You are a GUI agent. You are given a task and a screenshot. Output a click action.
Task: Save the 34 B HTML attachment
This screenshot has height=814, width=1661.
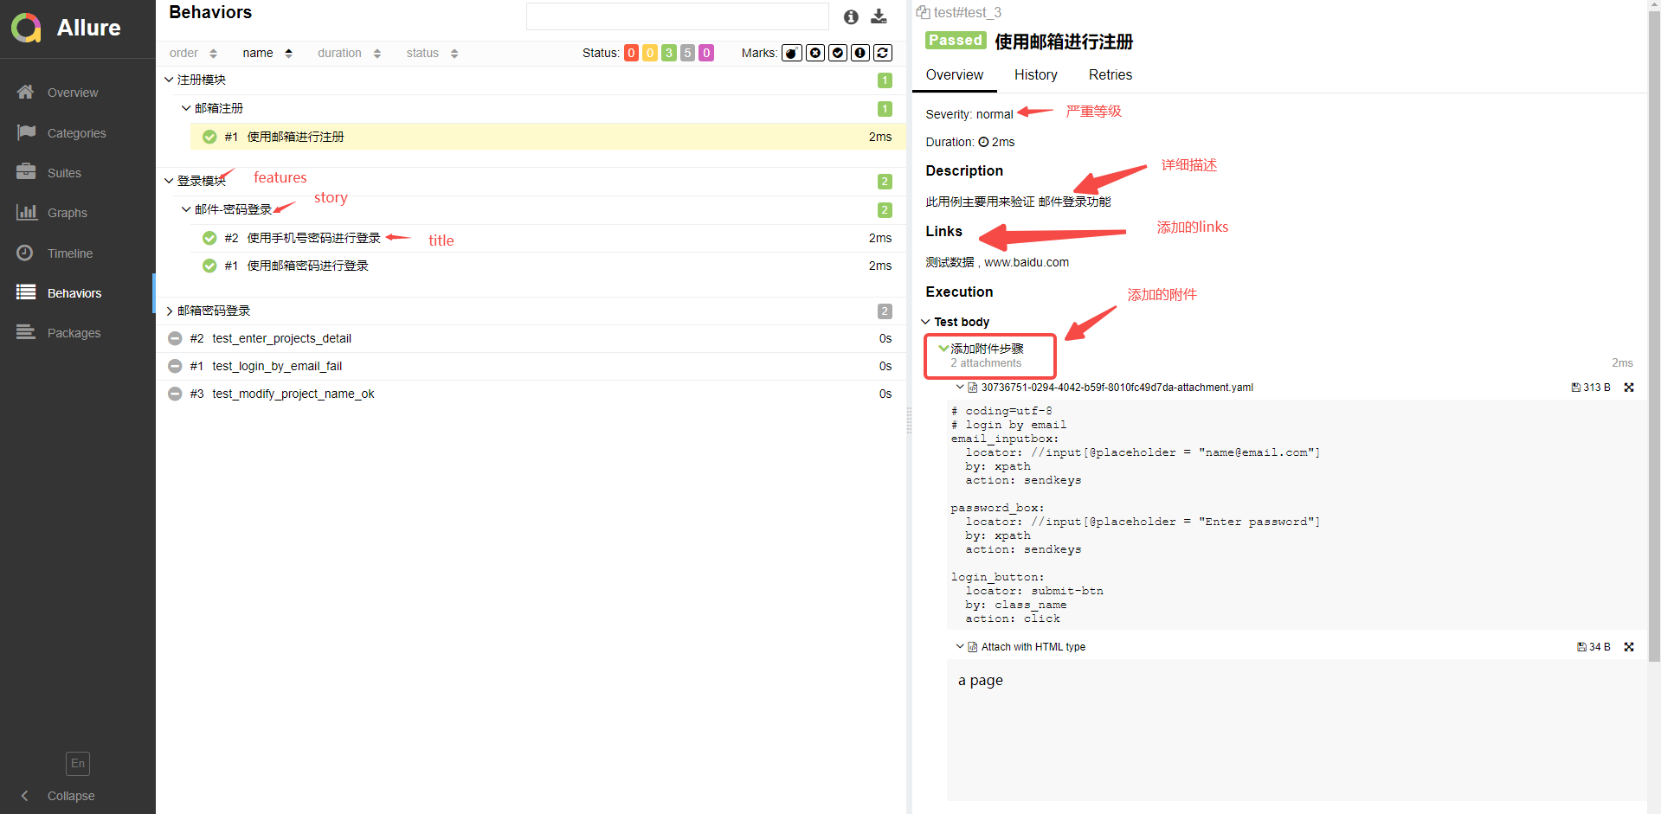1593,647
